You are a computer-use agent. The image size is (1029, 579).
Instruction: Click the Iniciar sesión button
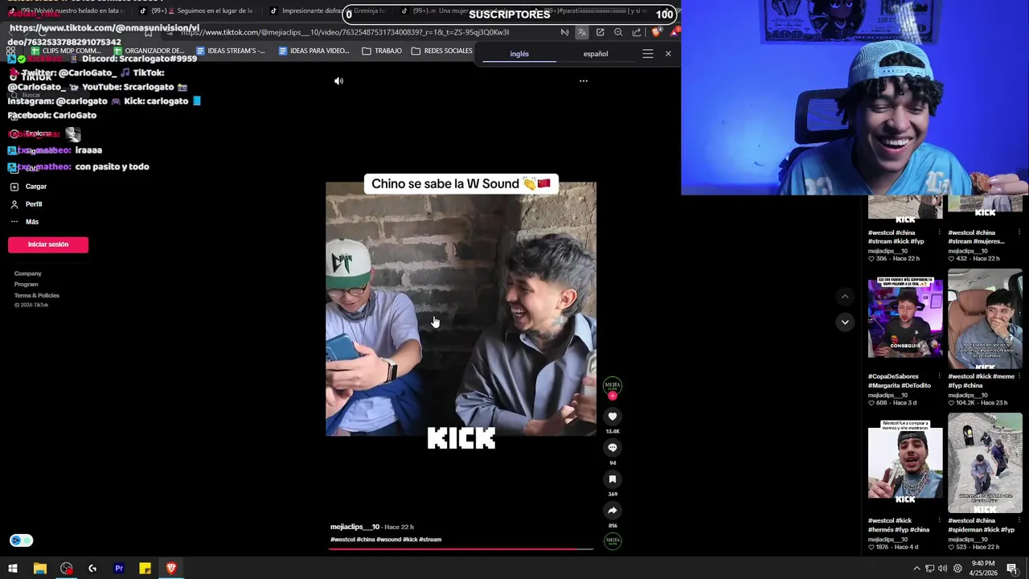pos(48,244)
